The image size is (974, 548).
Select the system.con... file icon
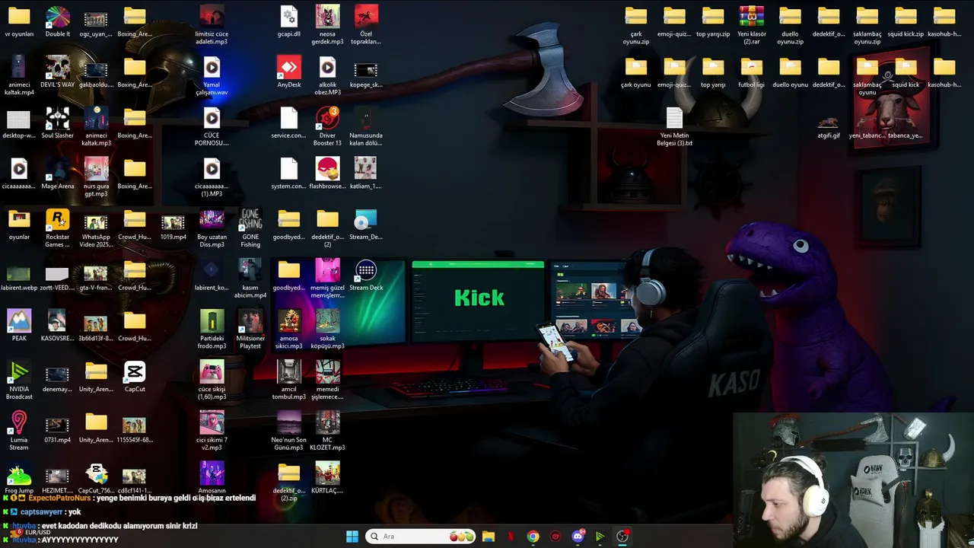(x=289, y=174)
